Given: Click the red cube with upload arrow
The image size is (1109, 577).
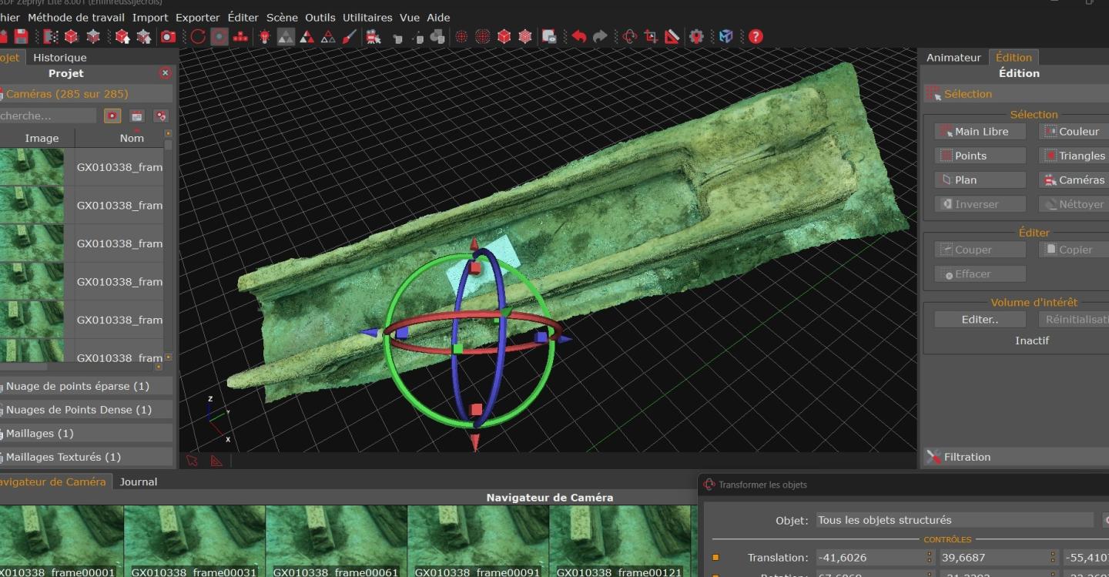Looking at the screenshot, I should tap(122, 36).
